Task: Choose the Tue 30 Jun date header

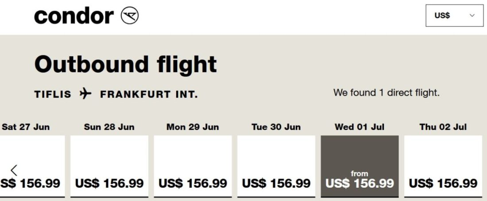Action: [276, 127]
